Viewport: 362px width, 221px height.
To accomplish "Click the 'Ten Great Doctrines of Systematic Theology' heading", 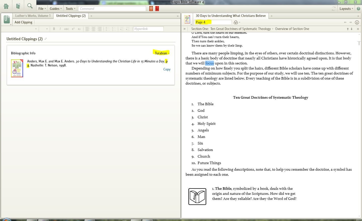I will pos(270,97).
